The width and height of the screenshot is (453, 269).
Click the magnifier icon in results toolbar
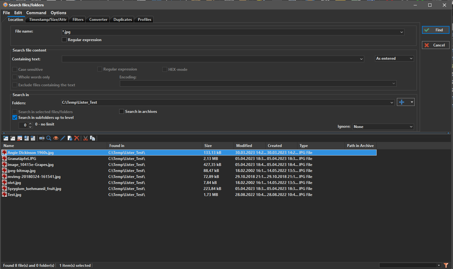point(49,138)
